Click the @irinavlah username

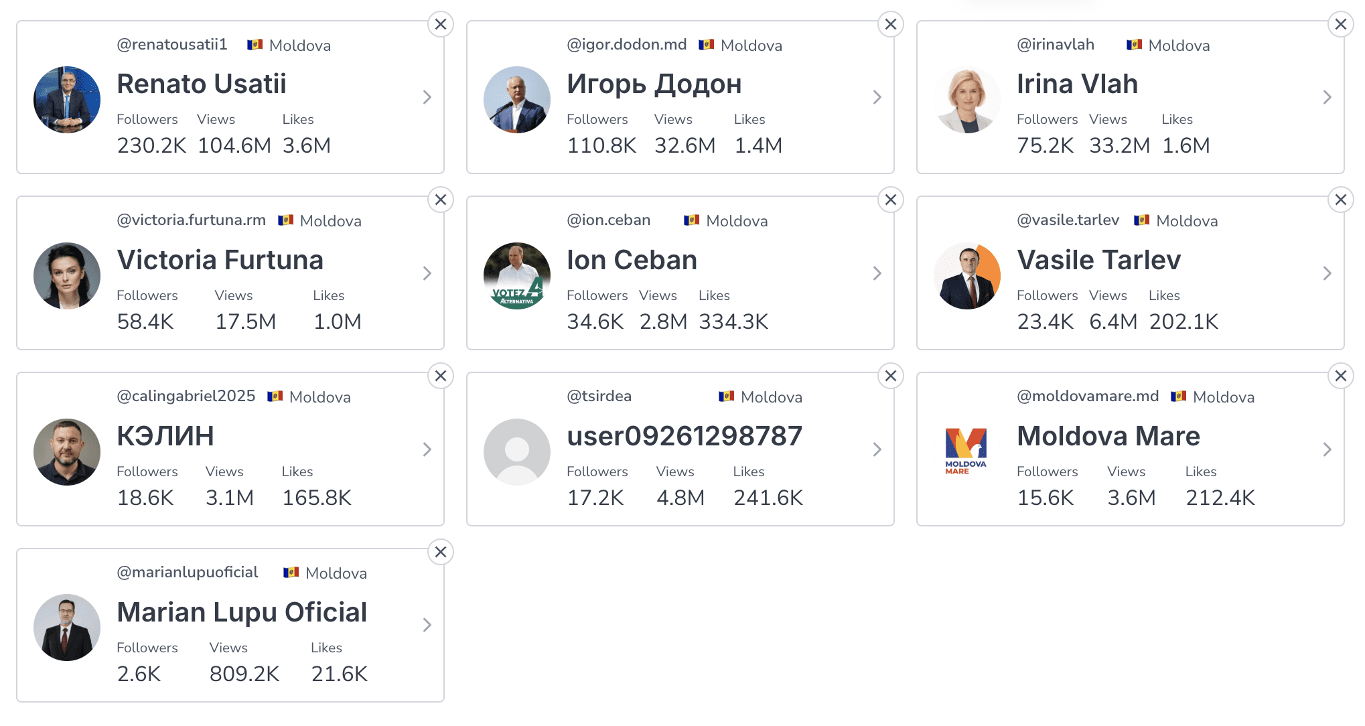pos(1055,45)
